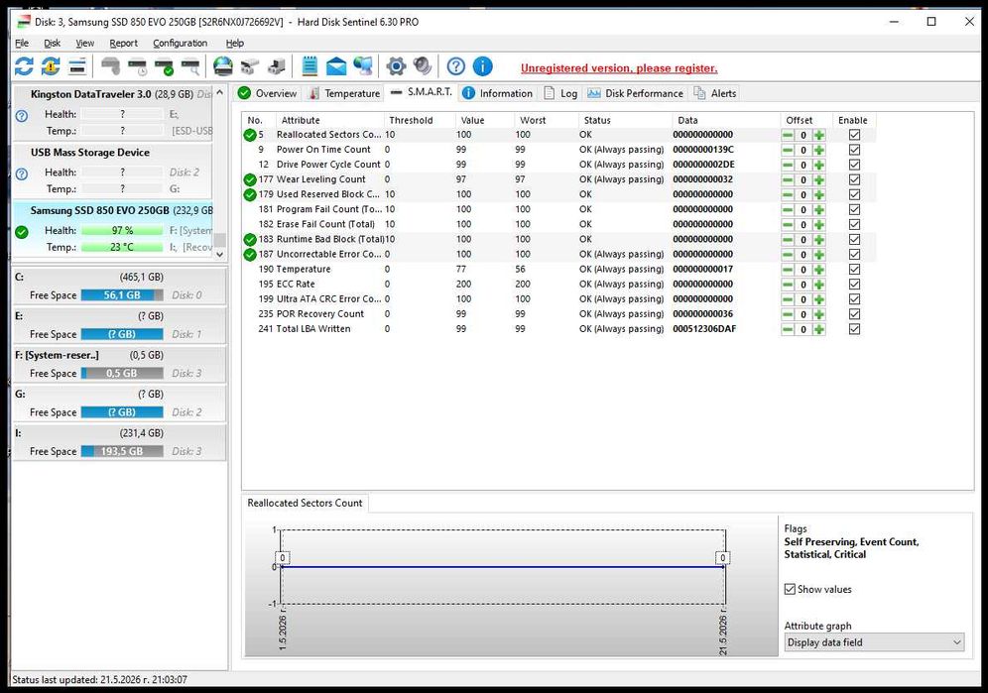Open the Attribute graph dropdown
988x693 pixels.
[x=874, y=642]
